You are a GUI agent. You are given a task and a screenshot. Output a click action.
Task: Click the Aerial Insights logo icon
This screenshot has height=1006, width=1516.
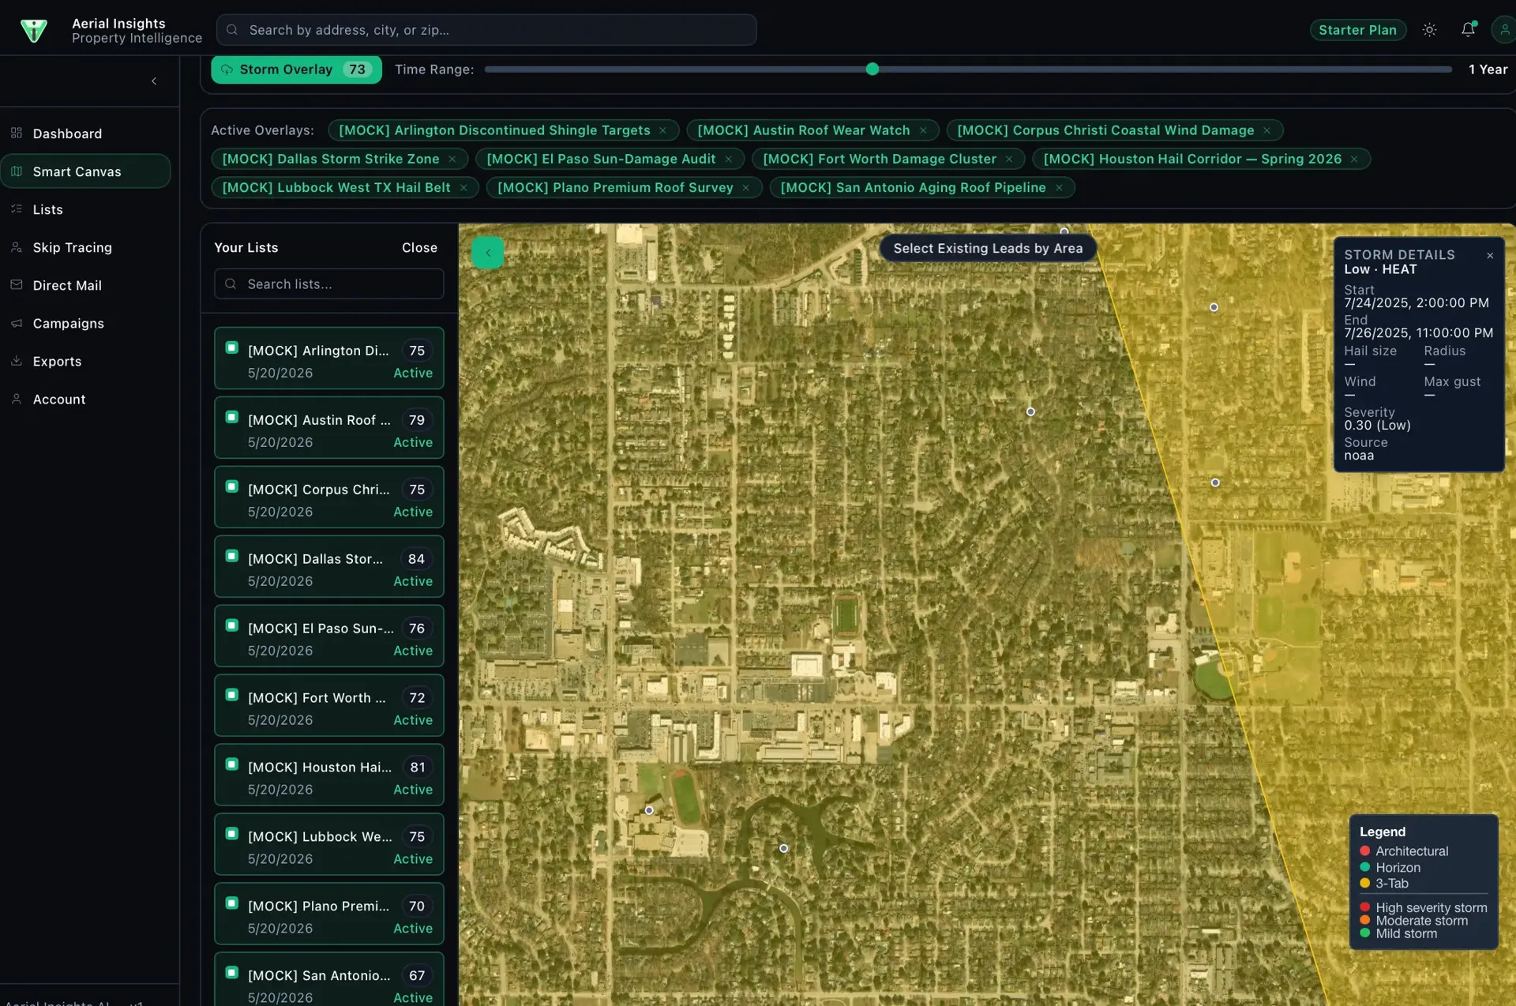click(34, 30)
